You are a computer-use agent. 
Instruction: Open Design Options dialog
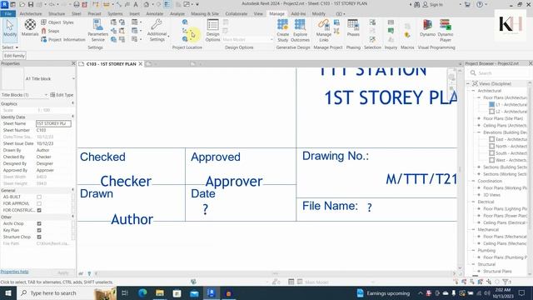click(213, 31)
